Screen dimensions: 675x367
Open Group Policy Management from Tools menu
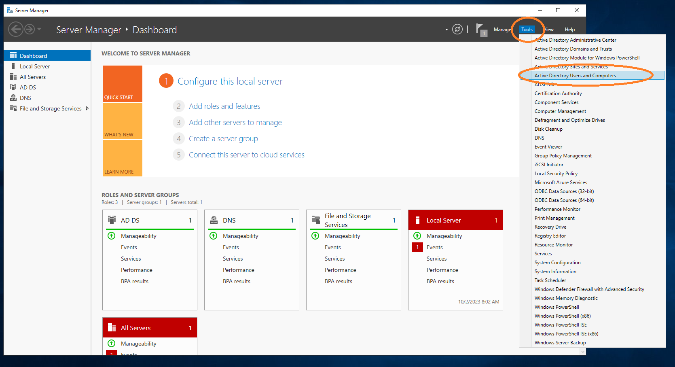pyautogui.click(x=563, y=155)
